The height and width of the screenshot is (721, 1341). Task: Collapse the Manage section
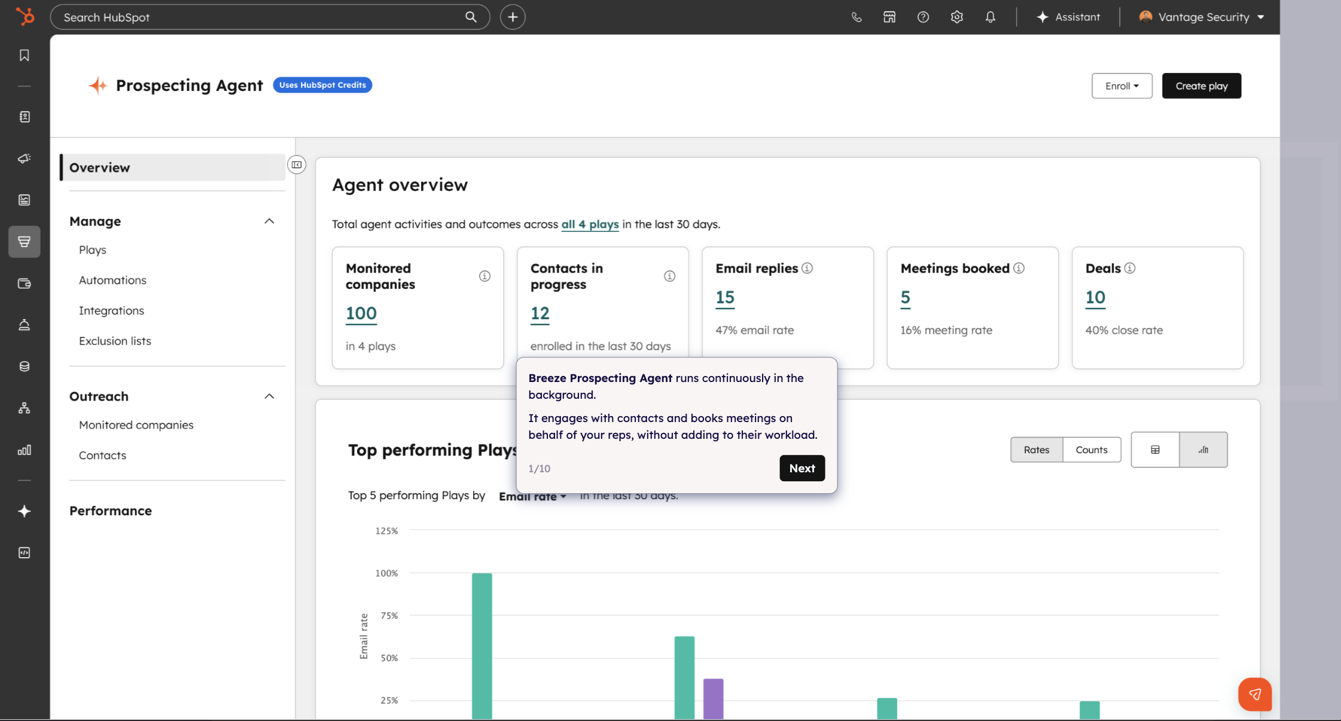pyautogui.click(x=269, y=221)
